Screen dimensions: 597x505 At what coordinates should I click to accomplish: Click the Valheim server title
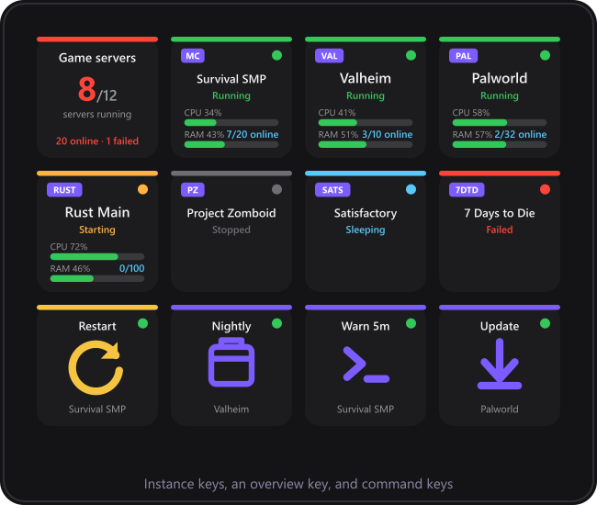pyautogui.click(x=366, y=78)
